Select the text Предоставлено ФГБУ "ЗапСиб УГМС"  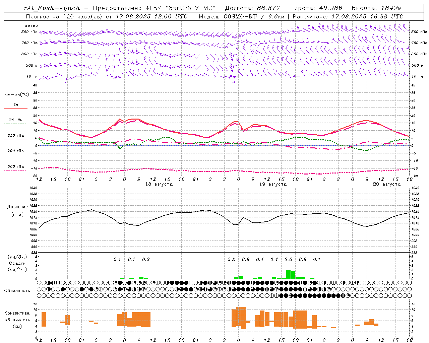coord(154,8)
